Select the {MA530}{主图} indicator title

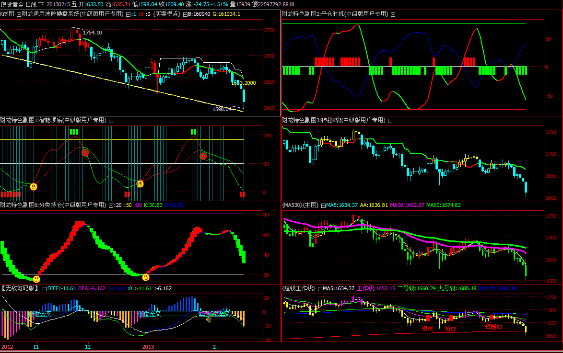pos(300,205)
